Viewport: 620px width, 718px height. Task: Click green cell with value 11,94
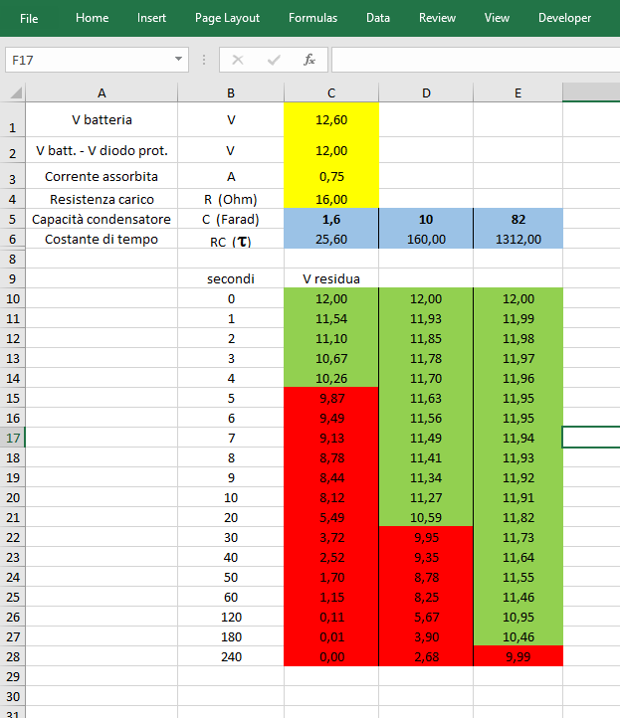click(517, 438)
